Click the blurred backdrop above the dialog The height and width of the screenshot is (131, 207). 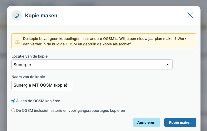[x=103, y=3]
